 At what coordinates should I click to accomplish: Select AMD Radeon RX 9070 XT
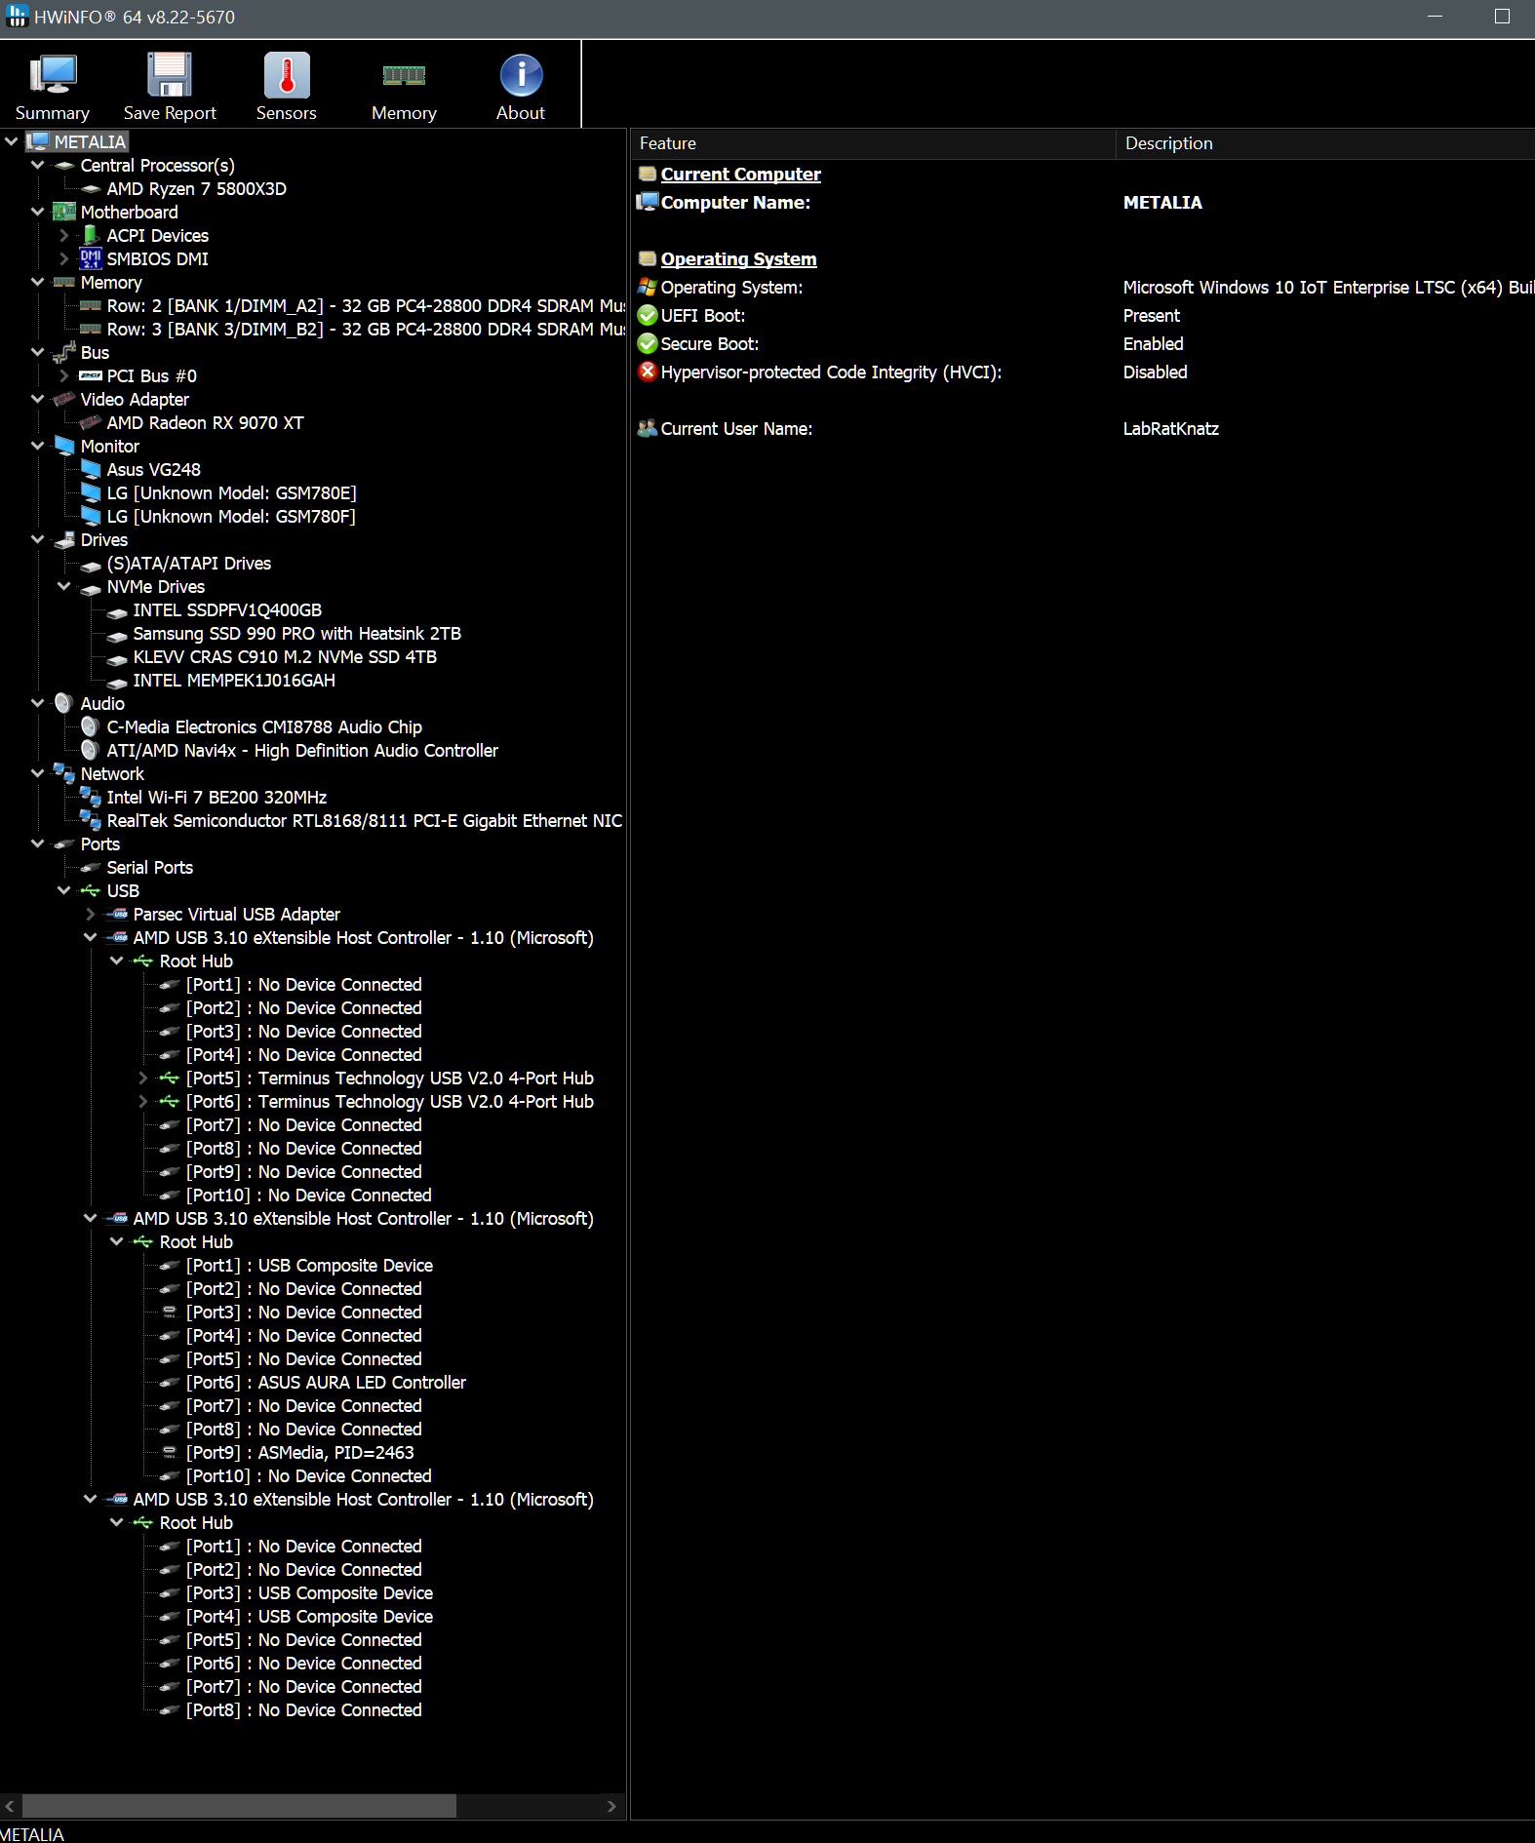point(205,422)
